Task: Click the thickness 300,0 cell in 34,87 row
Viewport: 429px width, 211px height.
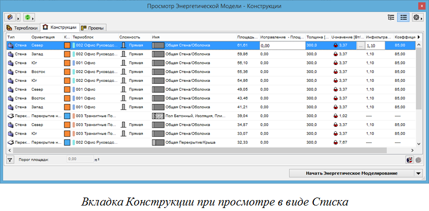Action: (x=312, y=125)
